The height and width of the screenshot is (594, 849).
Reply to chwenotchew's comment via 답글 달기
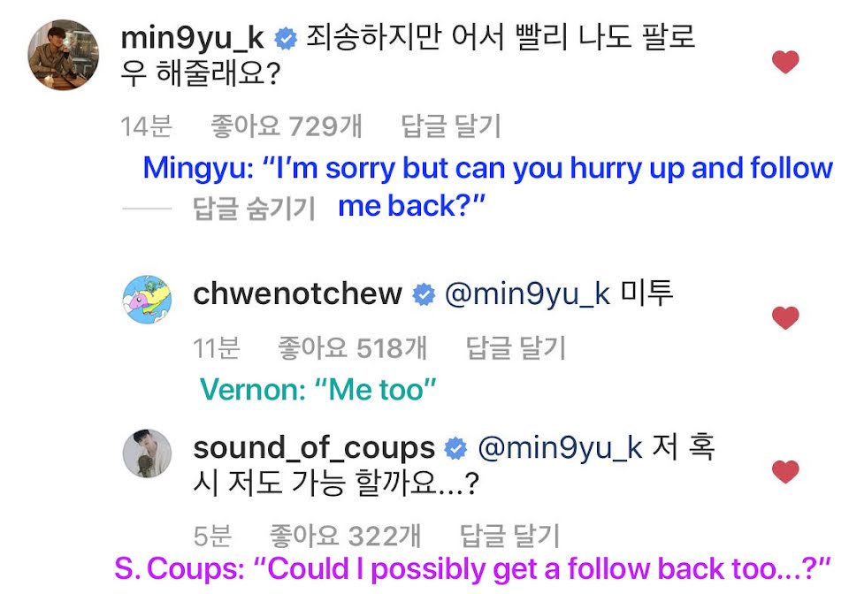click(516, 347)
